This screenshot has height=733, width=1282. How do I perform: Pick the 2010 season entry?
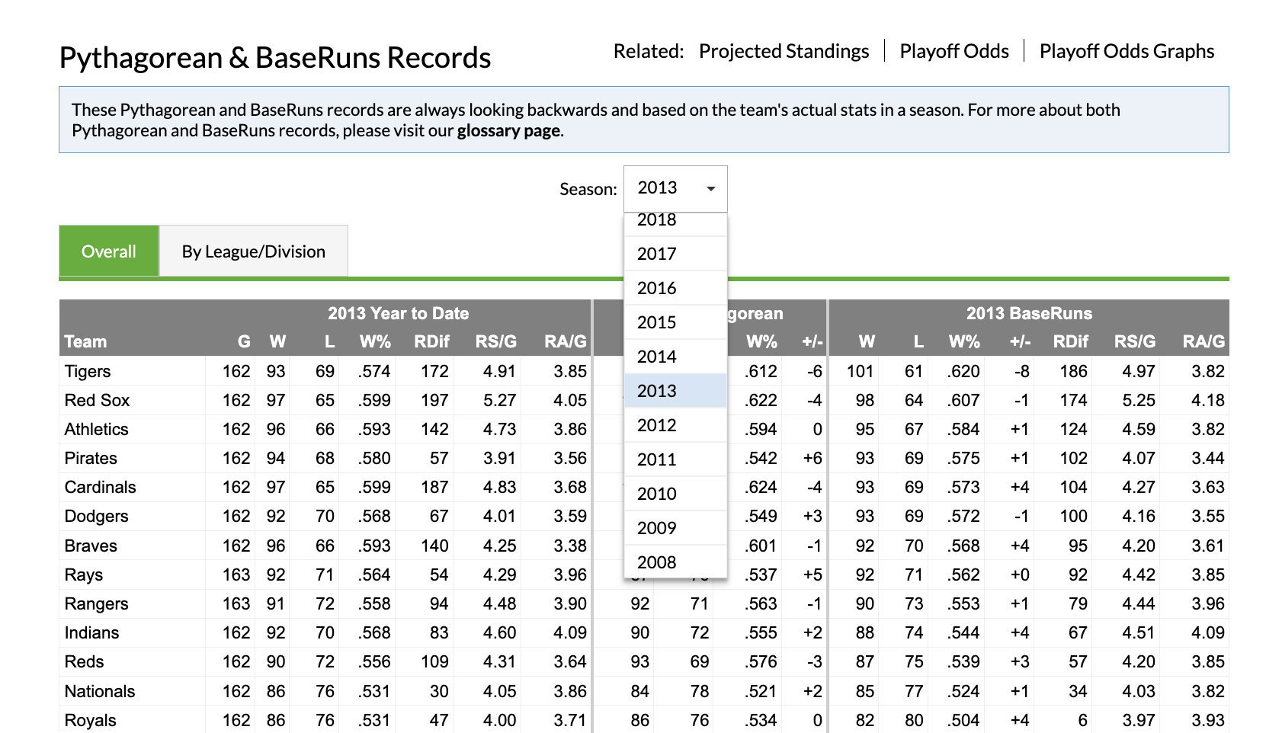656,494
